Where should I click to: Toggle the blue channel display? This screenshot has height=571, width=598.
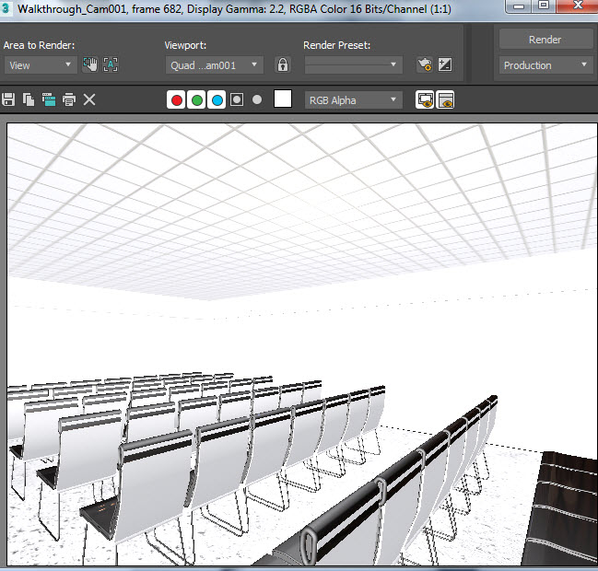[x=217, y=100]
